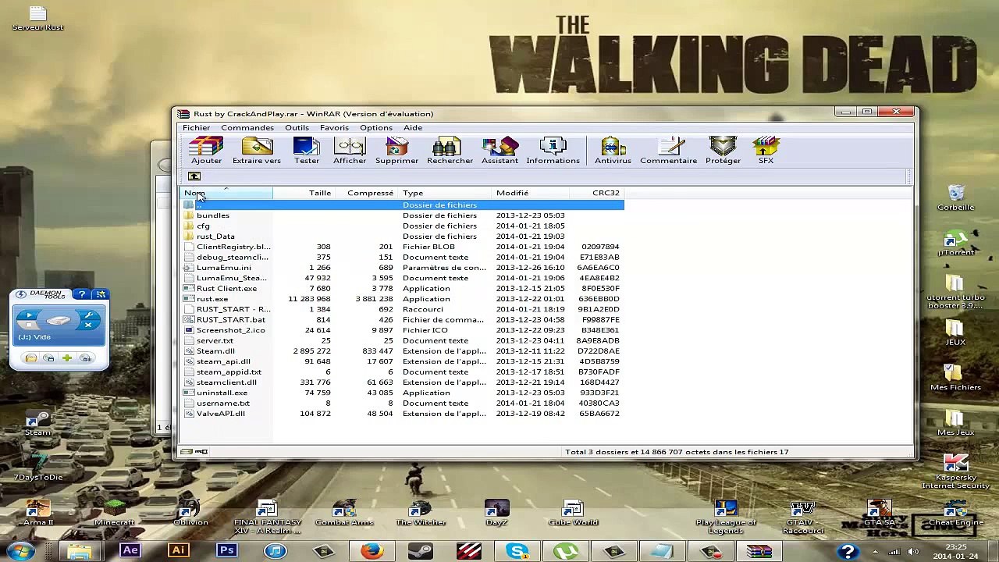Sort files by the Nom column header
Screen dimensions: 999x562
[x=226, y=193]
